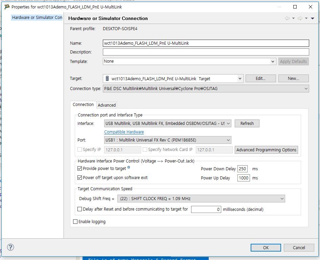Maximize the Properties dialog window
Image resolution: width=320 pixels, height=260 pixels.
point(295,7)
